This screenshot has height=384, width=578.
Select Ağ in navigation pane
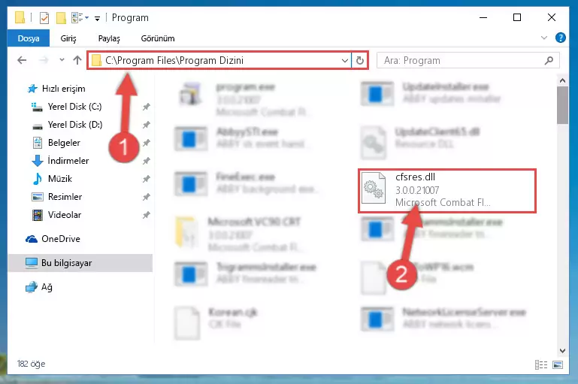pyautogui.click(x=38, y=287)
